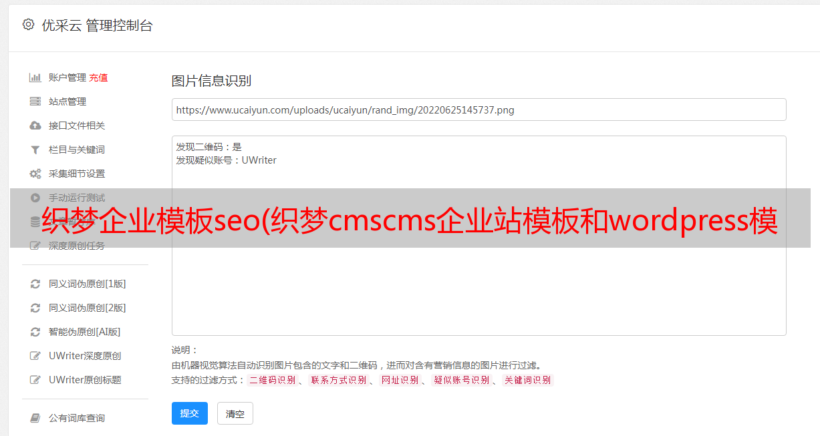
Task: Select the 关键词识别 filter tag
Action: [x=528, y=380]
